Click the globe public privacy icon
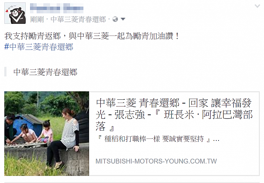Viewport: 264px width, 183px height. [x=115, y=19]
